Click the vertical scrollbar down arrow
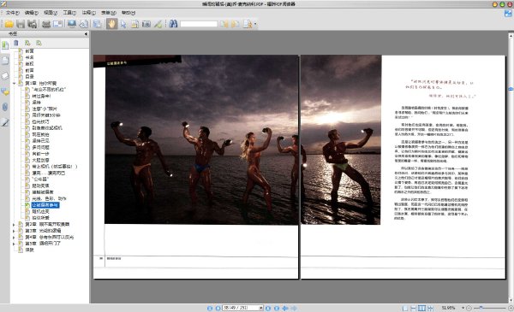 511,301
